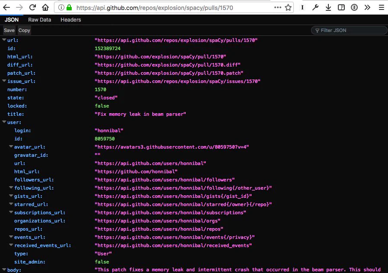388x273 pixels.
Task: Select the diff_url key label
Action: point(20,65)
